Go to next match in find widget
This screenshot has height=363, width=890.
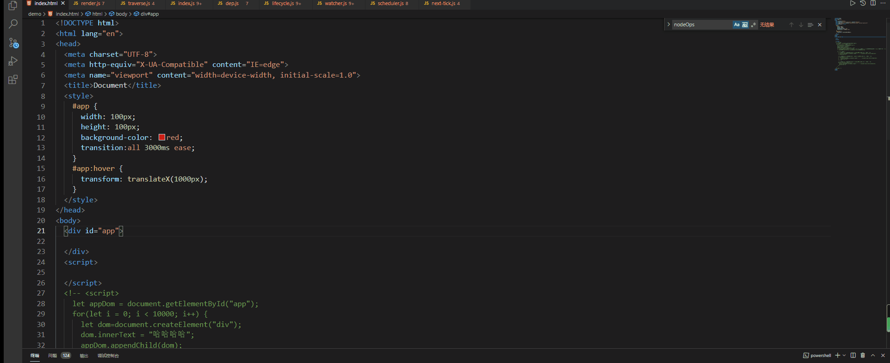(x=801, y=25)
